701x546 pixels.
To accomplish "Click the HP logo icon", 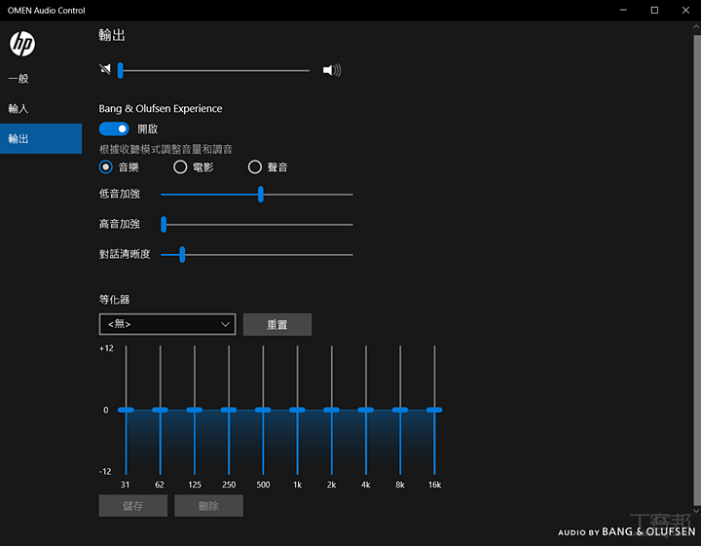I will tap(21, 43).
